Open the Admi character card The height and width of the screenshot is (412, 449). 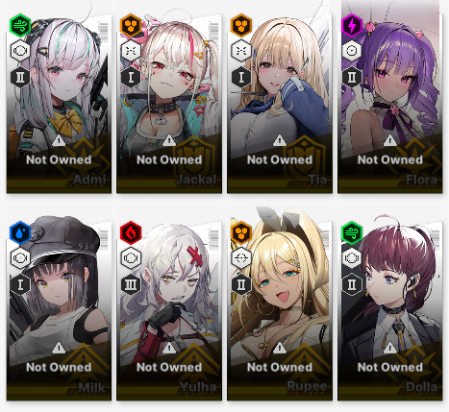tap(59, 104)
